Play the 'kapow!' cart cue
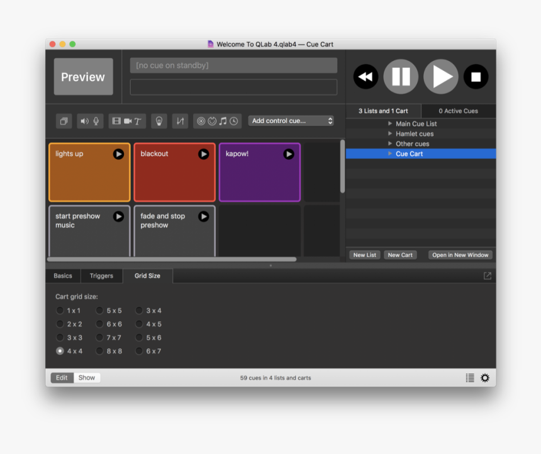This screenshot has width=541, height=454. [x=289, y=154]
